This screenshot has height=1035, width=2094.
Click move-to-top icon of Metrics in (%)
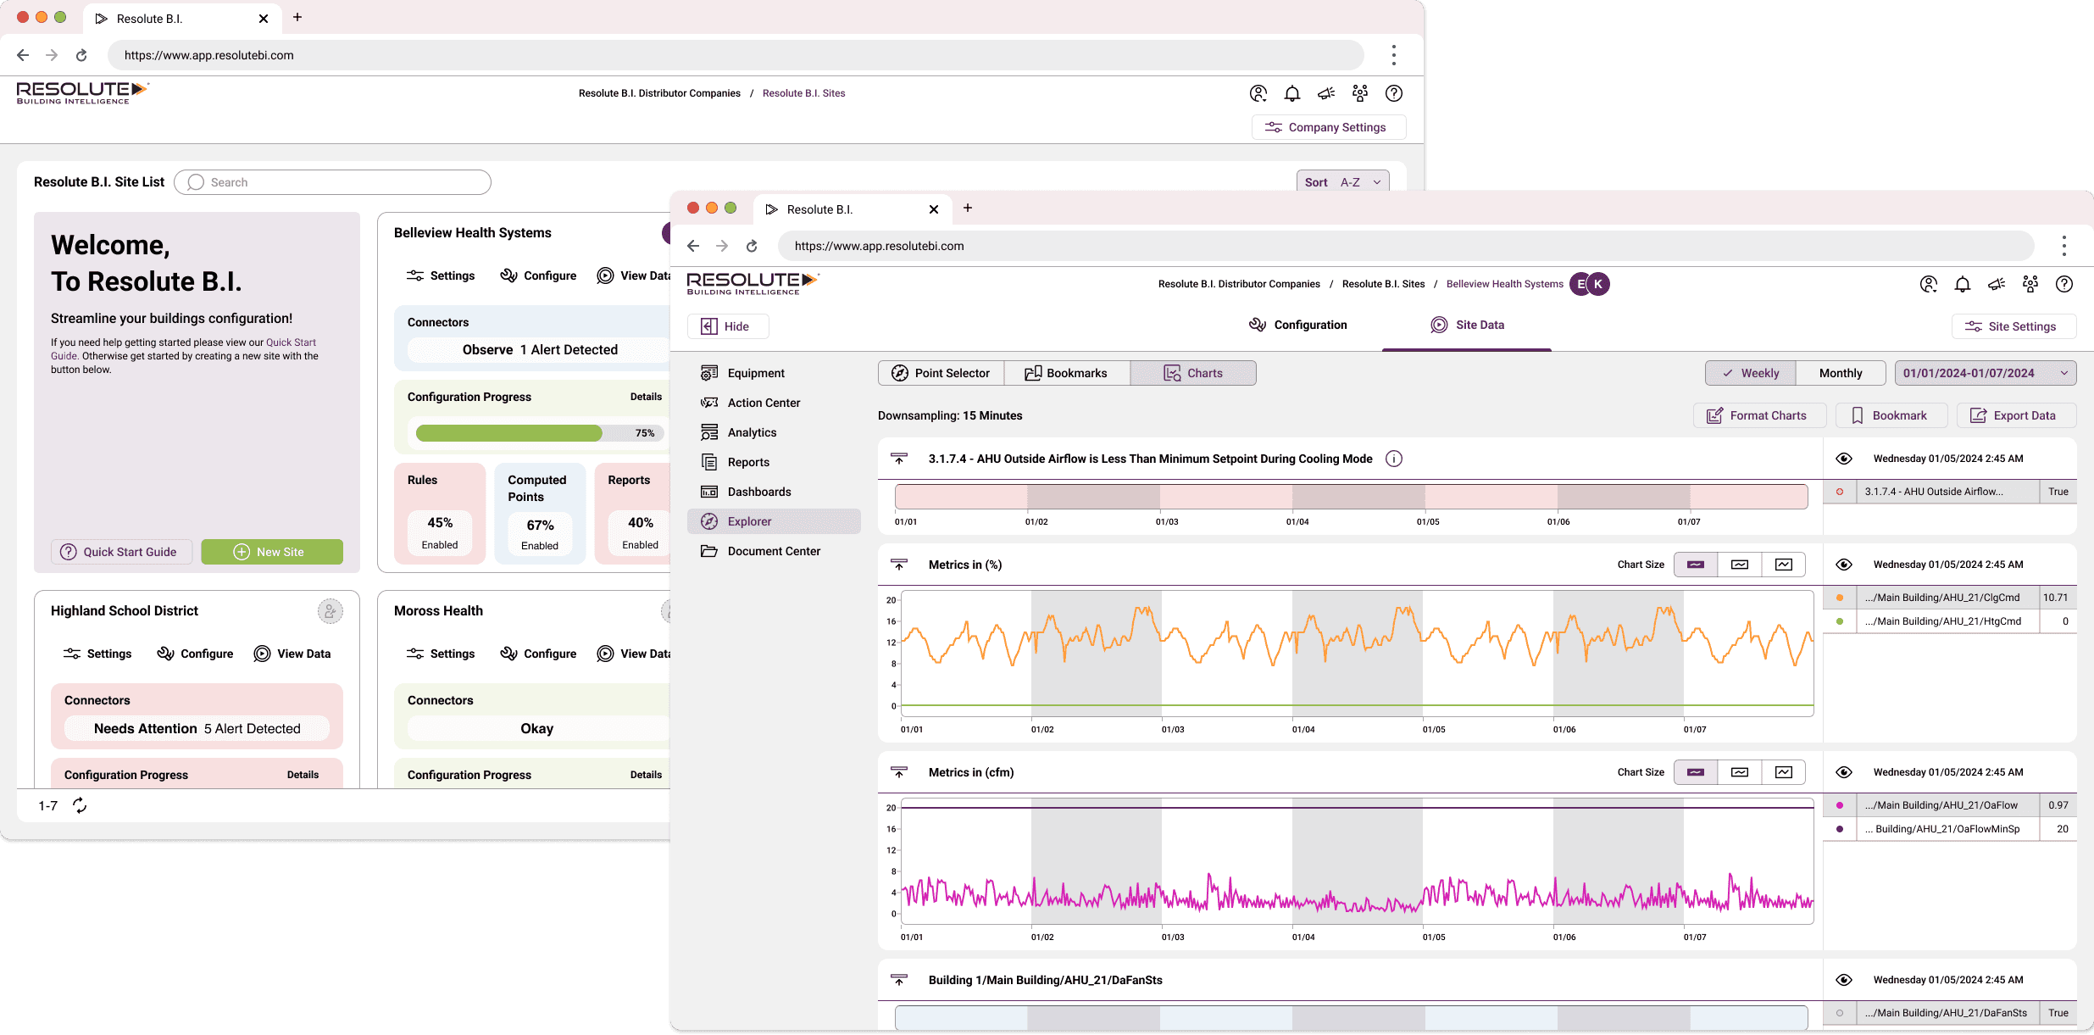click(899, 565)
